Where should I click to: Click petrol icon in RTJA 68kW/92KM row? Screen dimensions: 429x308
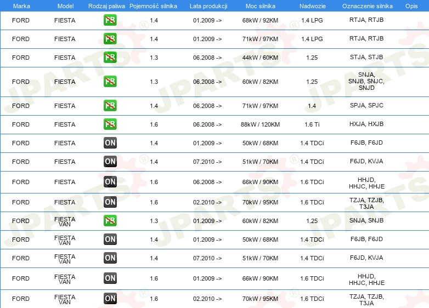click(110, 20)
